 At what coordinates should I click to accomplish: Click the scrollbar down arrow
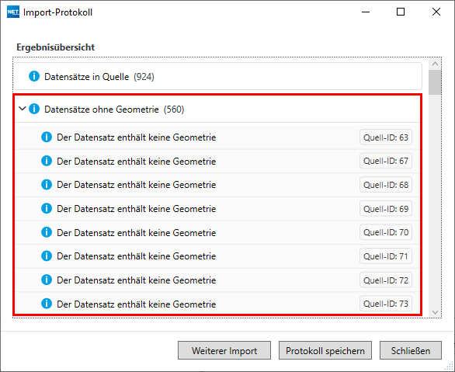click(435, 312)
